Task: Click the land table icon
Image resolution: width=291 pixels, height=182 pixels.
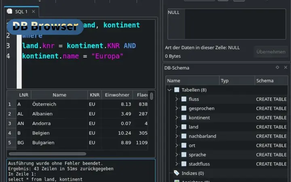Action: 184,127
